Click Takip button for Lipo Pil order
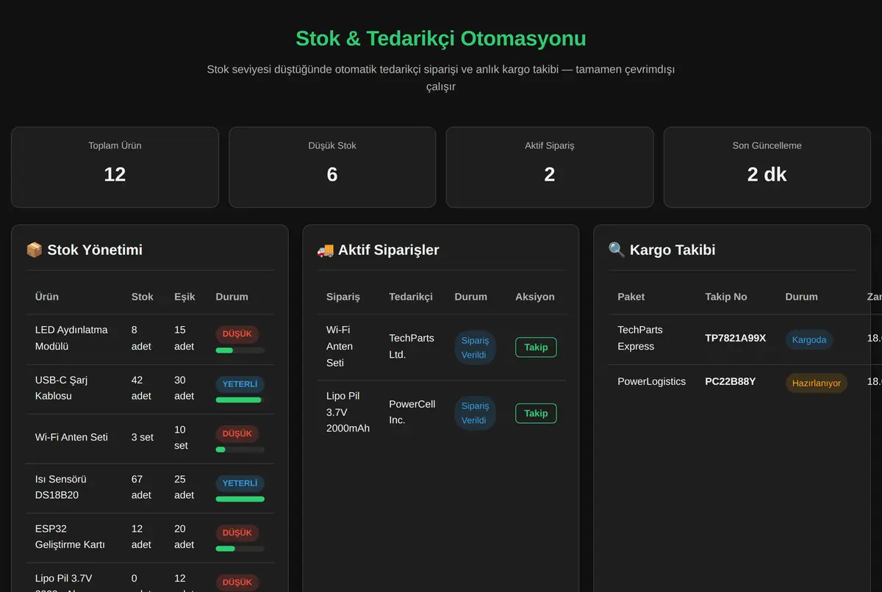This screenshot has width=882, height=592. (536, 414)
